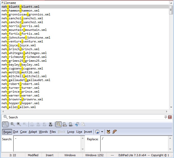Click the line neh-gallaudet-gallaudet.xml
This screenshot has width=174, height=158.
(26, 80)
